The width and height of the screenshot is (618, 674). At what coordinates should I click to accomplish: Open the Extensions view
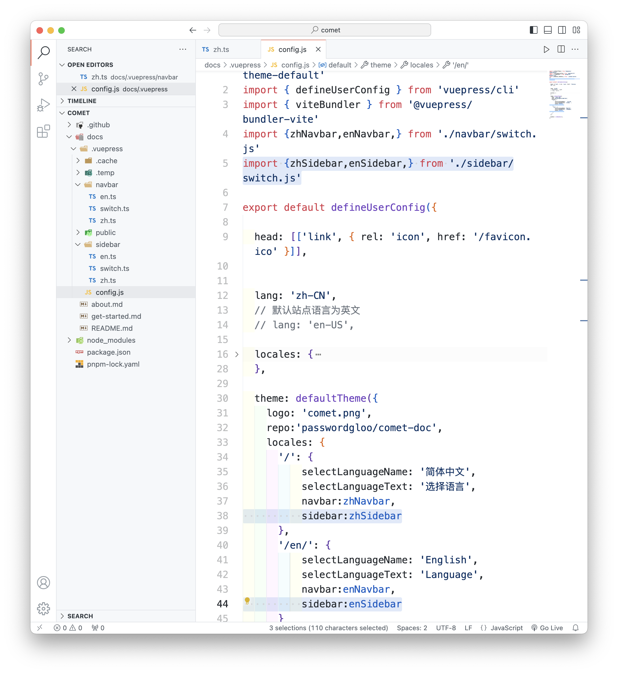44,131
